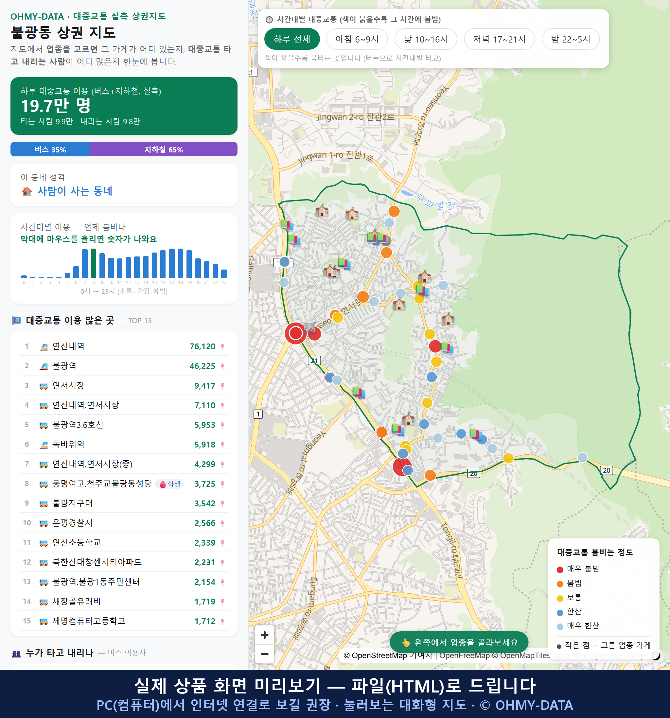Click the pin icon for 은평경찰서
This screenshot has width=670, height=718.
[222, 523]
